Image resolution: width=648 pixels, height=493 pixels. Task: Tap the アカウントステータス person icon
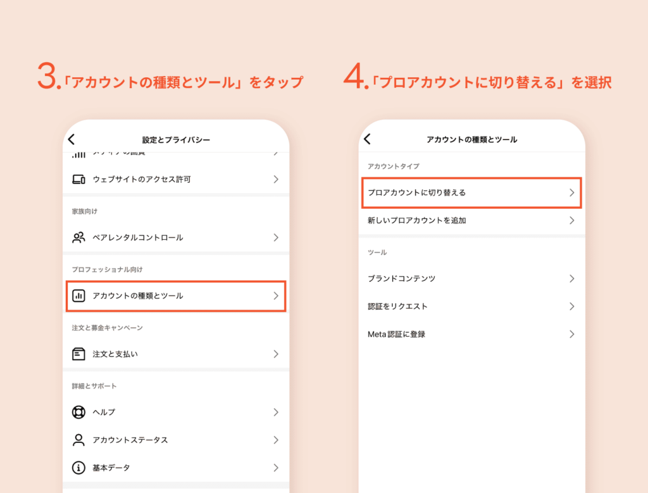point(78,440)
